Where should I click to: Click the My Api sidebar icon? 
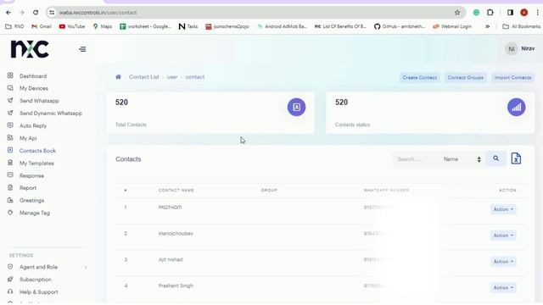point(10,137)
